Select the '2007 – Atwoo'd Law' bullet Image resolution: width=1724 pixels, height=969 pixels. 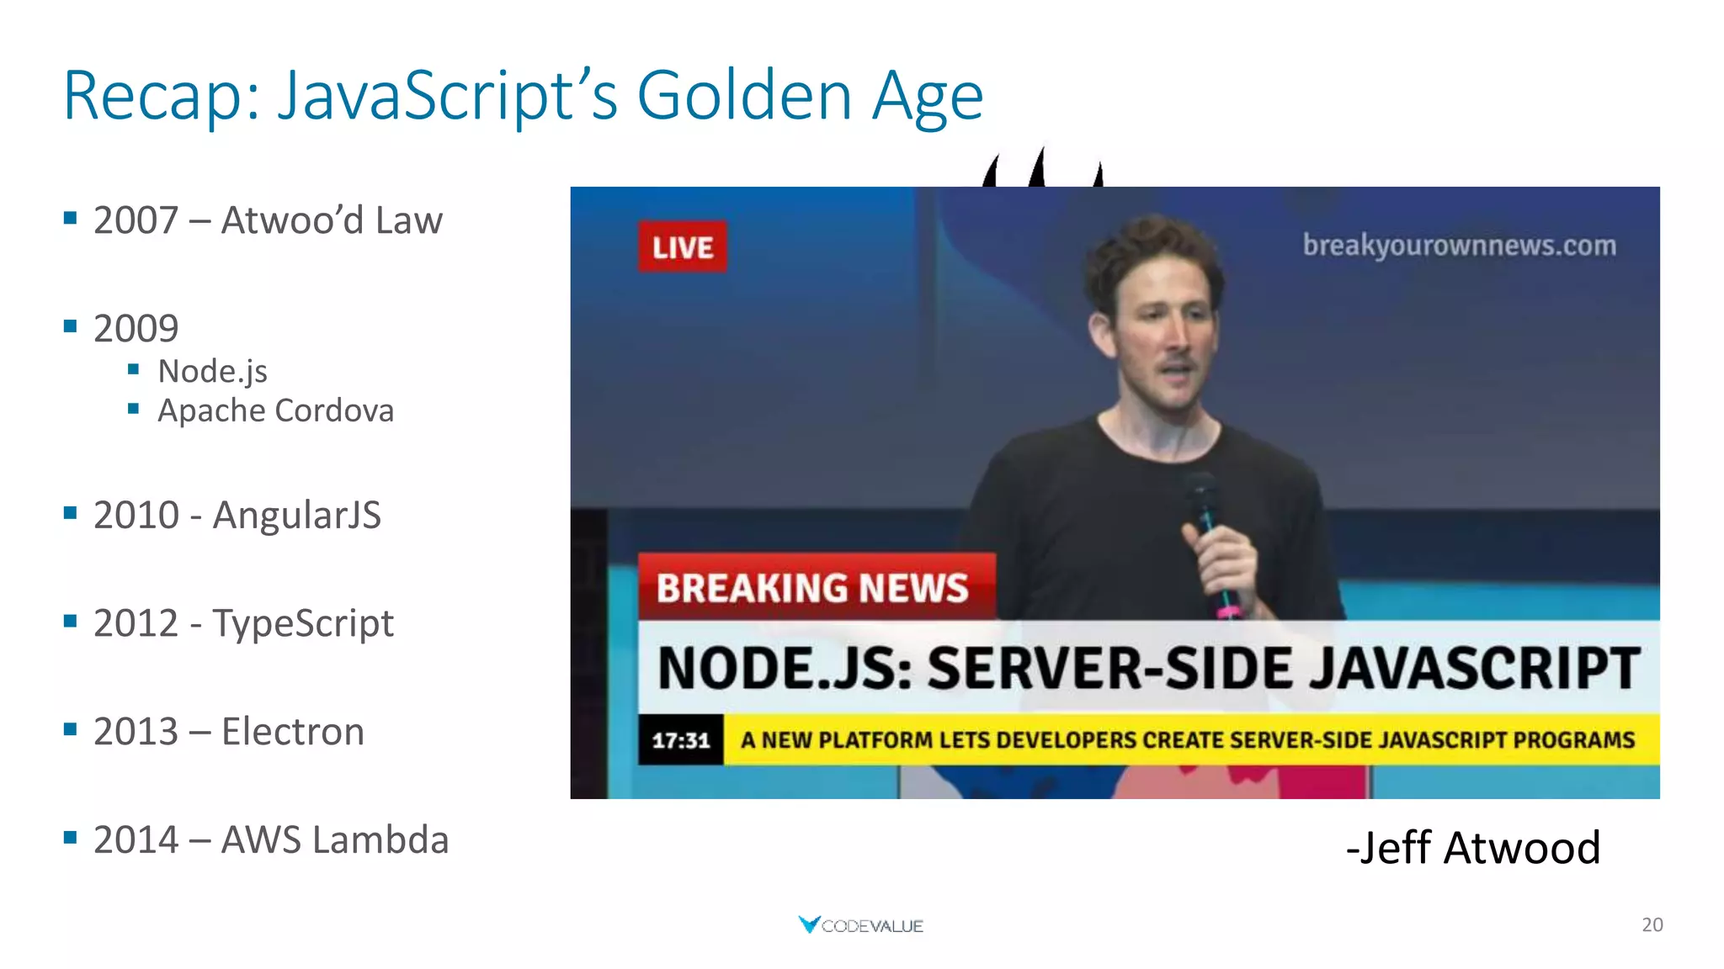tap(268, 220)
